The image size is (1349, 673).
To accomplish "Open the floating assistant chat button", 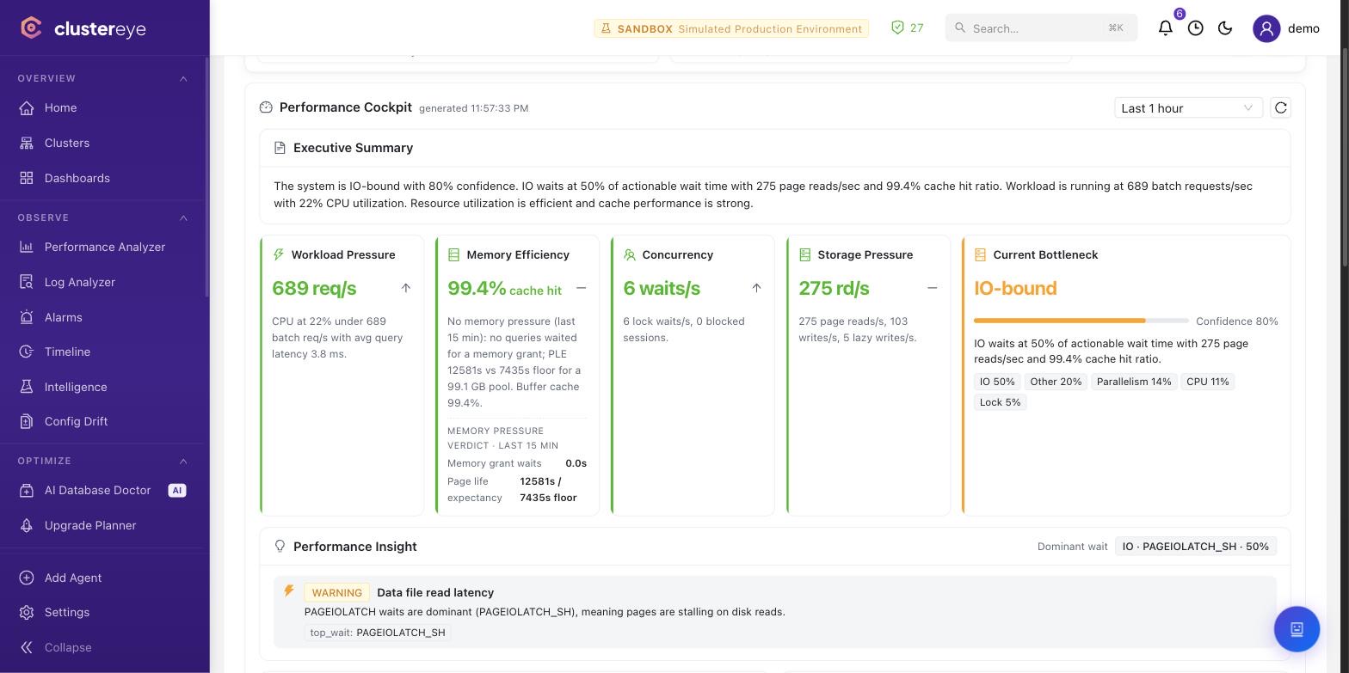I will [x=1297, y=629].
